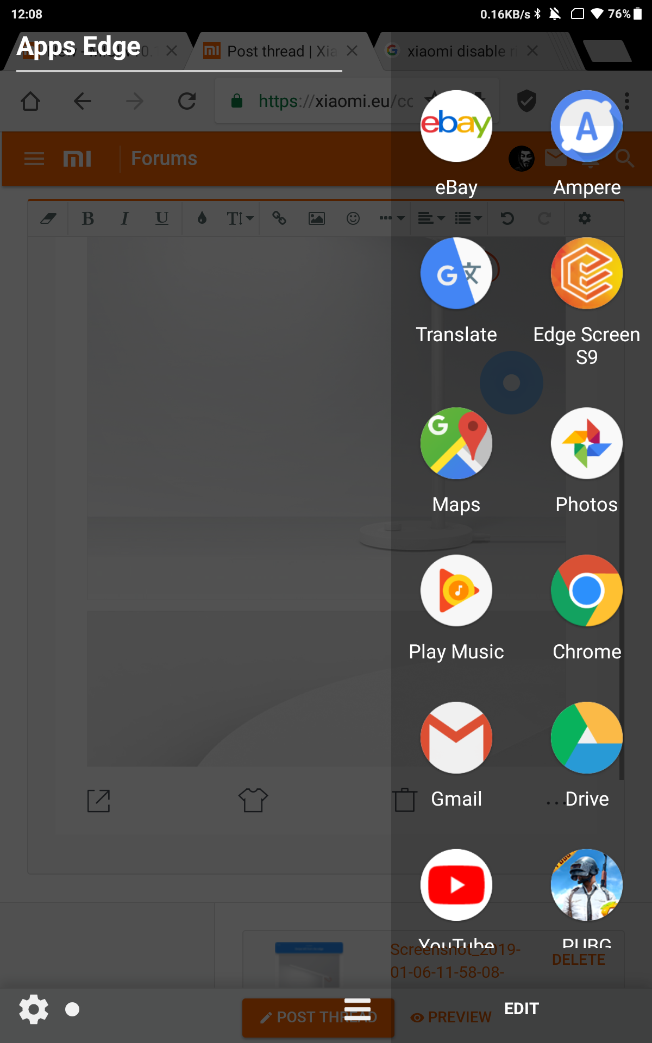652x1043 pixels.
Task: Open new tab button in tab strip
Action: click(x=607, y=51)
